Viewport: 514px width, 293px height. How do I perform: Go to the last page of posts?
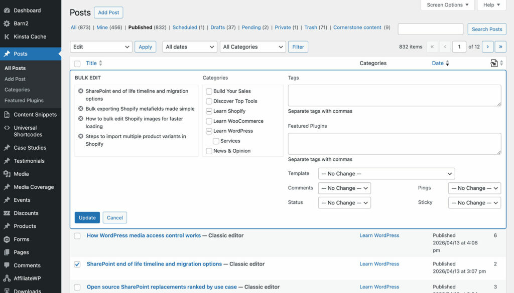pos(500,47)
